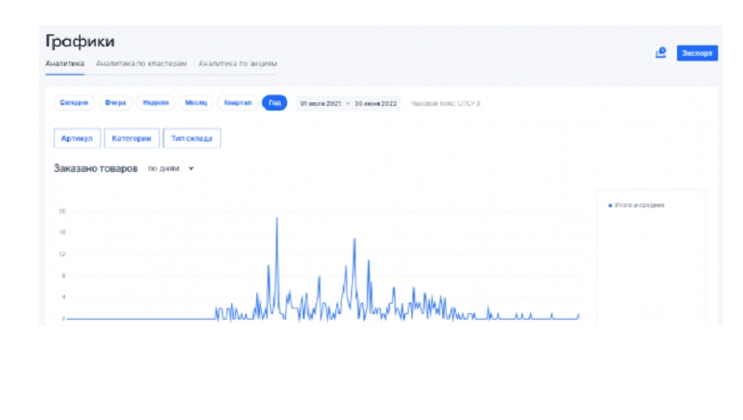743x420 pixels.
Task: Click the blue legend dot for Итого
Action: (x=609, y=204)
